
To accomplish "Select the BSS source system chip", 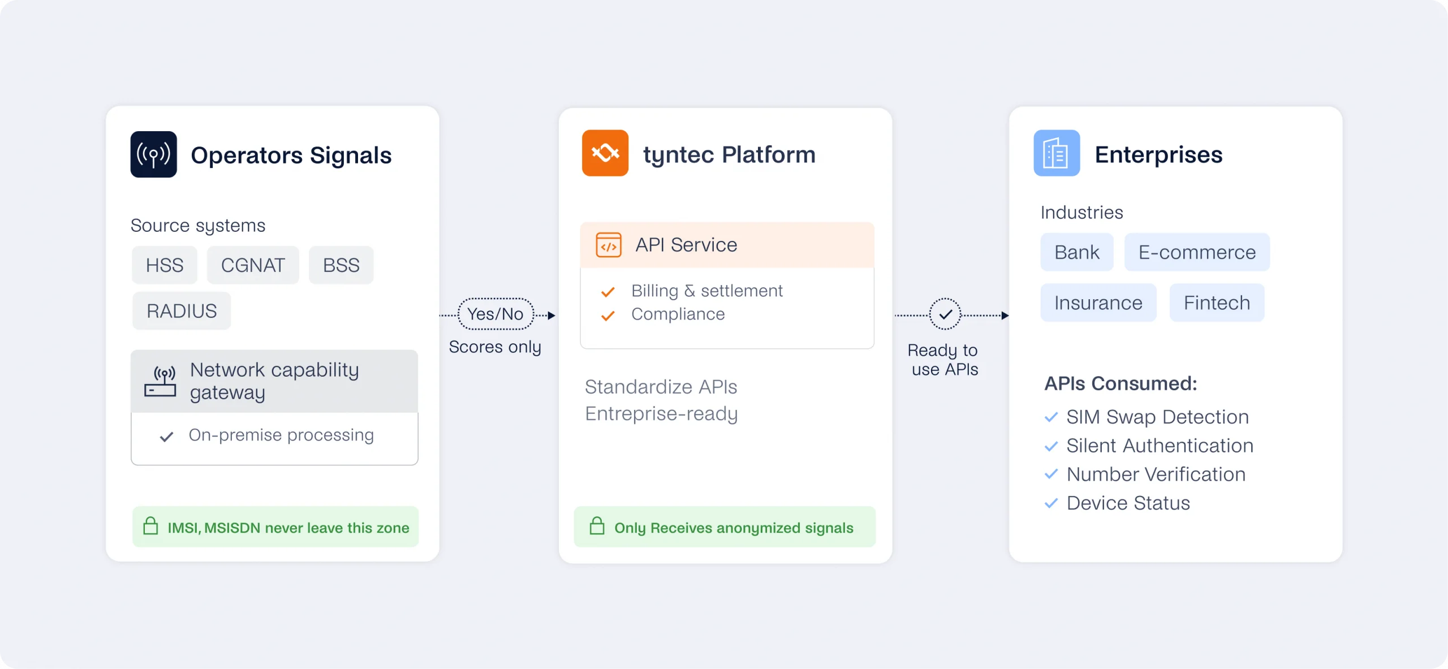I will coord(341,265).
